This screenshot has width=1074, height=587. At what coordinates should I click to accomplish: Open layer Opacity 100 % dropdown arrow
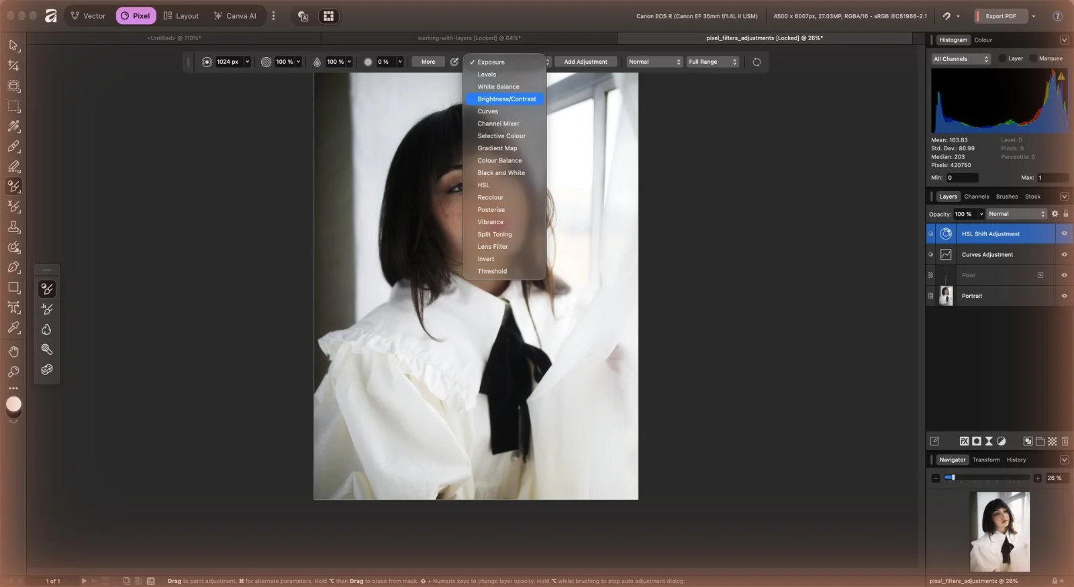coord(981,214)
